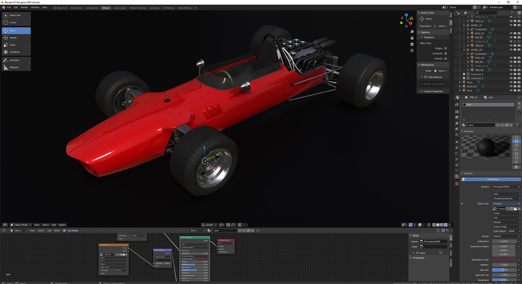Switch to the Animation workspace tab

click(x=76, y=8)
